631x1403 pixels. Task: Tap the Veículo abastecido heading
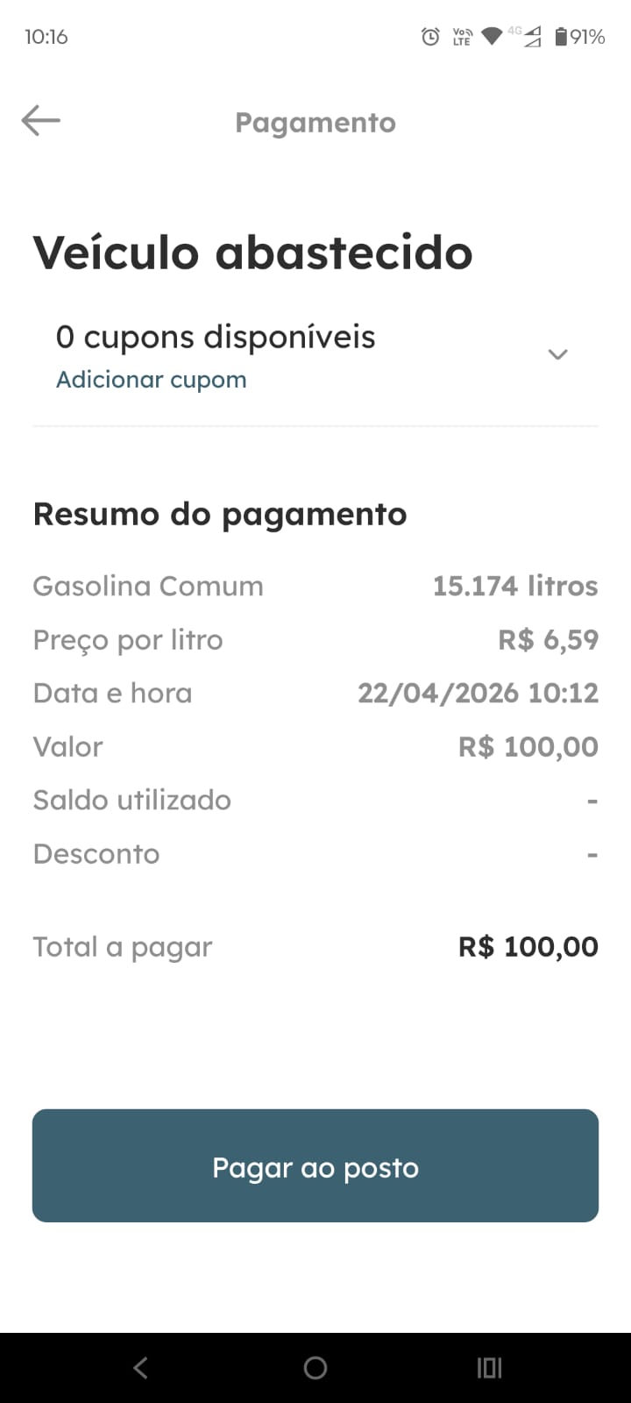pyautogui.click(x=252, y=253)
